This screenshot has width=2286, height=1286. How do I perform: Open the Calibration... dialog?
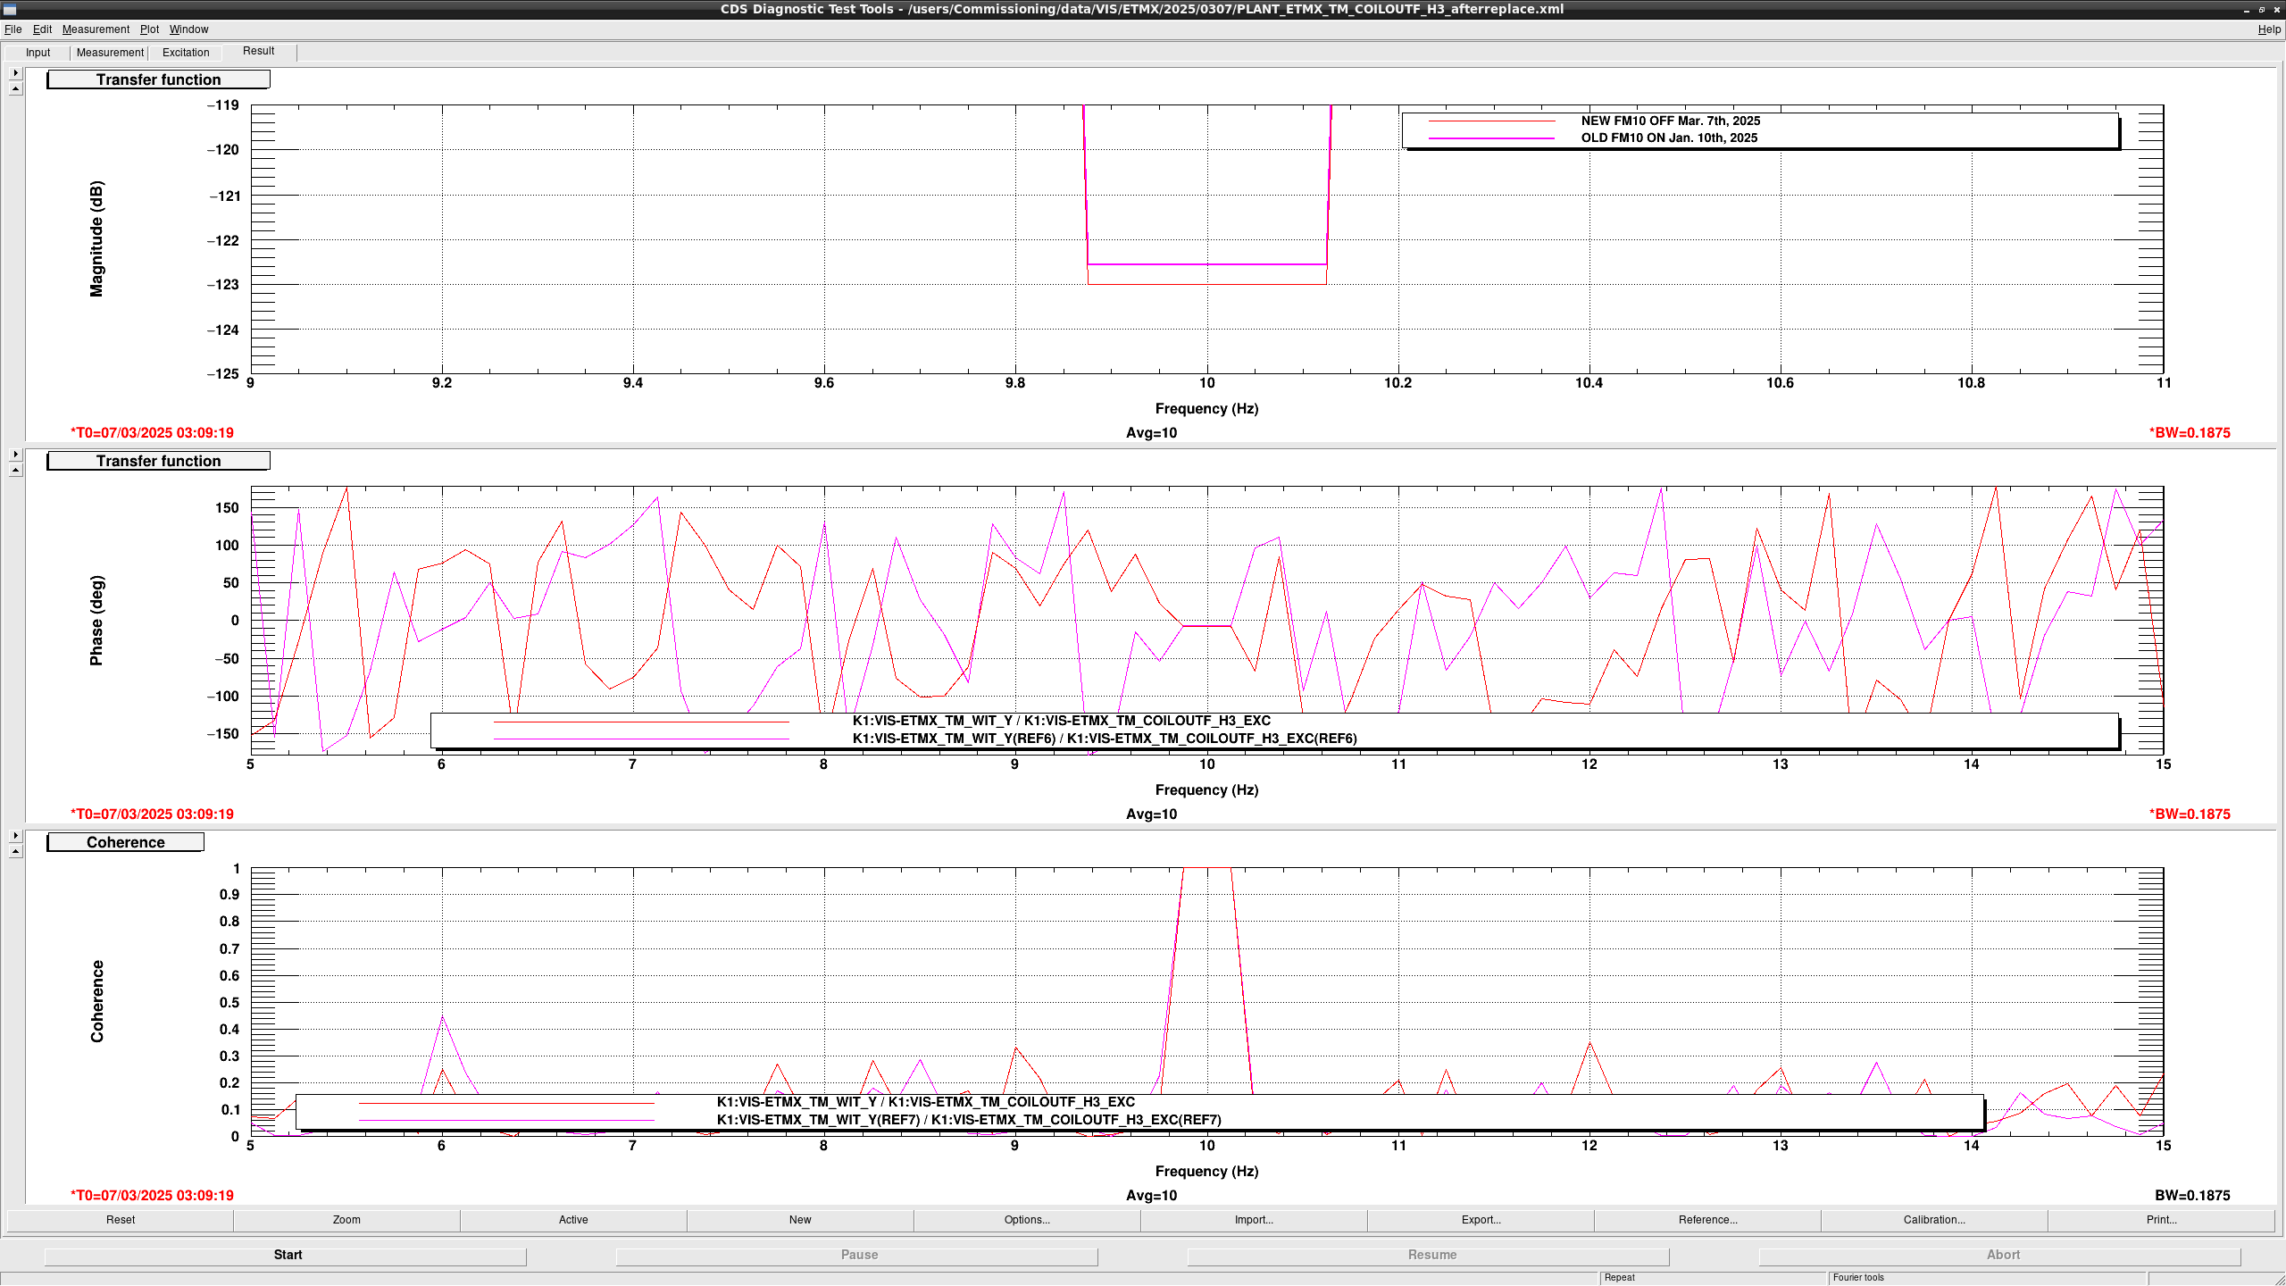[x=1934, y=1220]
